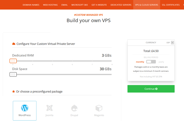Toggle billing period monthly/yearly switch
The image size is (184, 121).
[x=151, y=62]
